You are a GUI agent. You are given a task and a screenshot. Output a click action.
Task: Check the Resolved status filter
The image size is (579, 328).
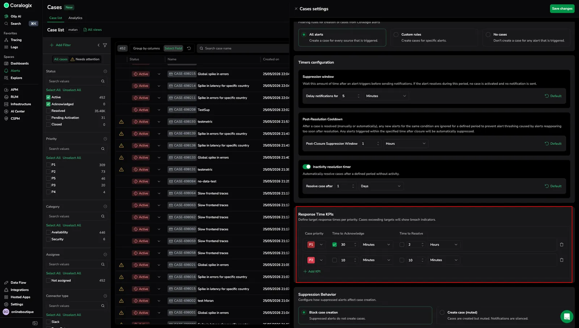click(48, 111)
